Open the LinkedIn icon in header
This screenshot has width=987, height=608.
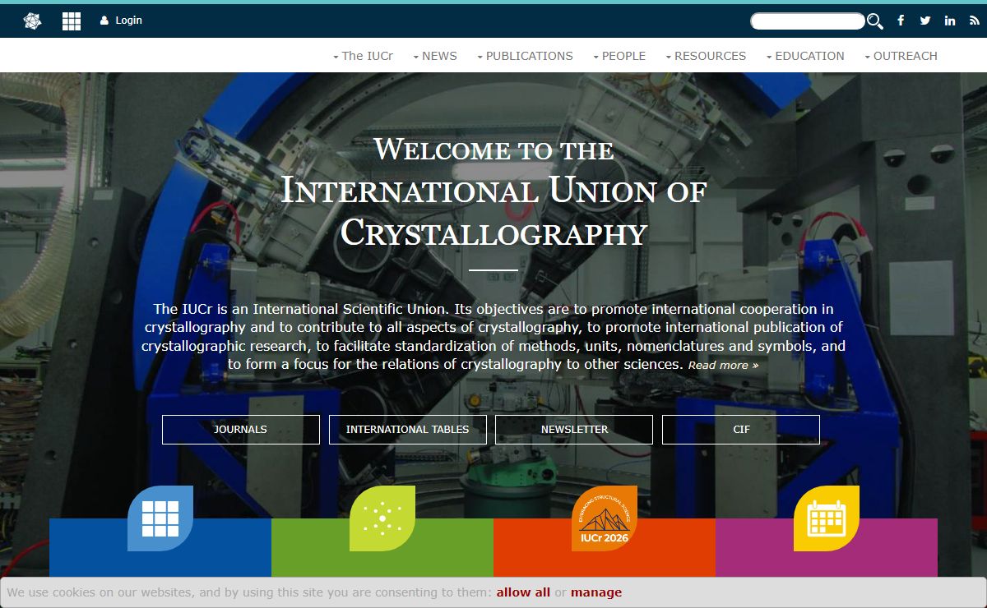tap(950, 21)
